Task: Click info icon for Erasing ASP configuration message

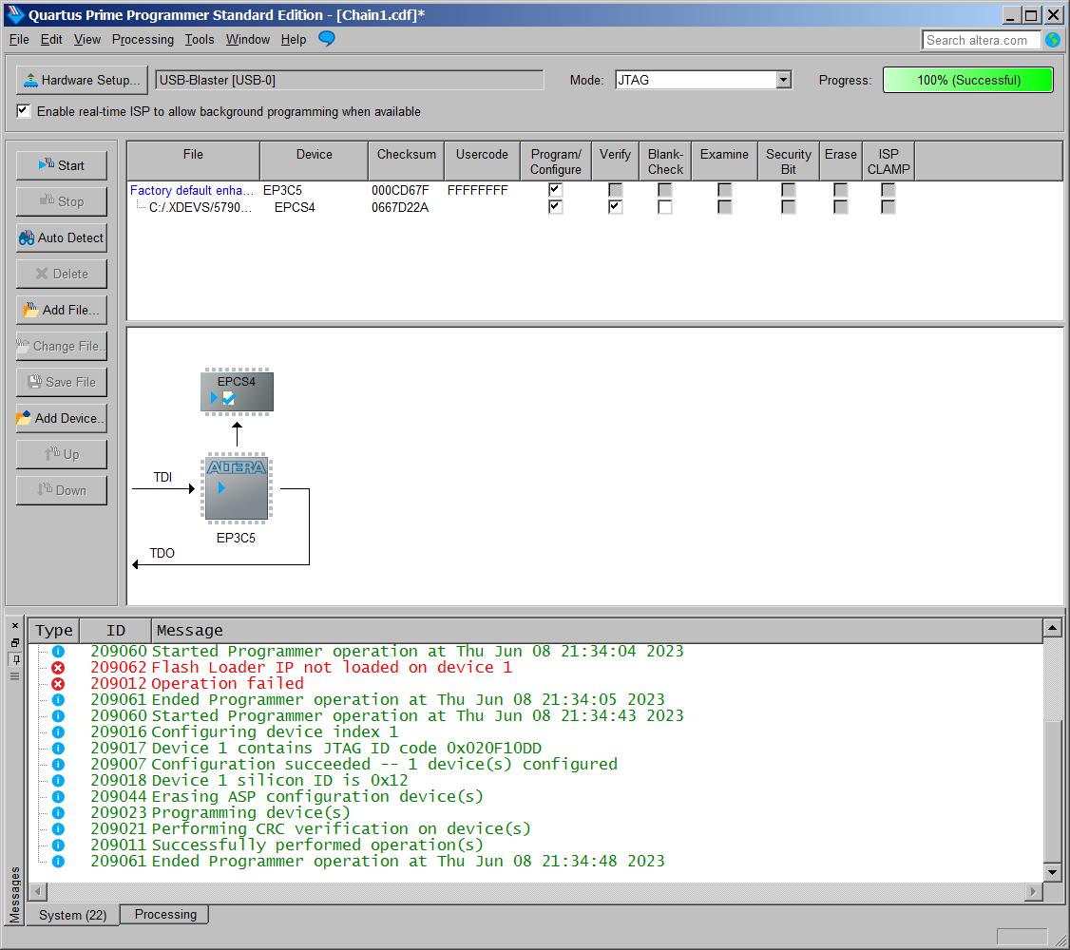Action: coord(59,796)
